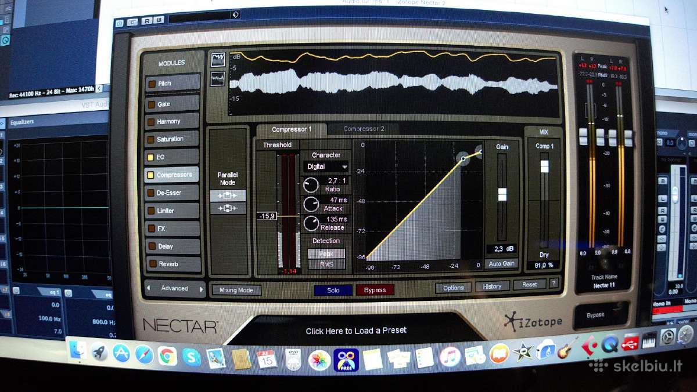The image size is (697, 392).
Task: Enable the W write automation button
Action: pos(159,20)
